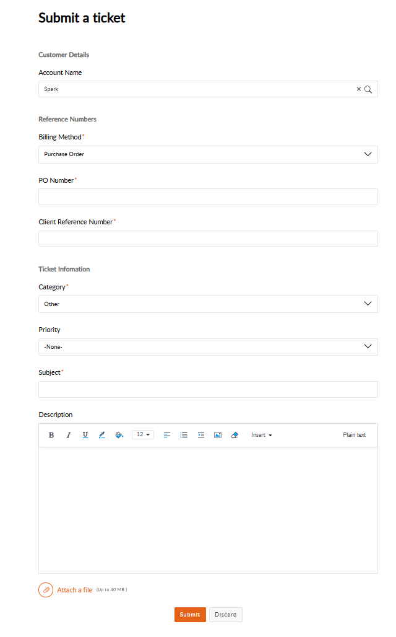Toggle underline formatting in description editor
This screenshot has width=396, height=637.
click(85, 435)
